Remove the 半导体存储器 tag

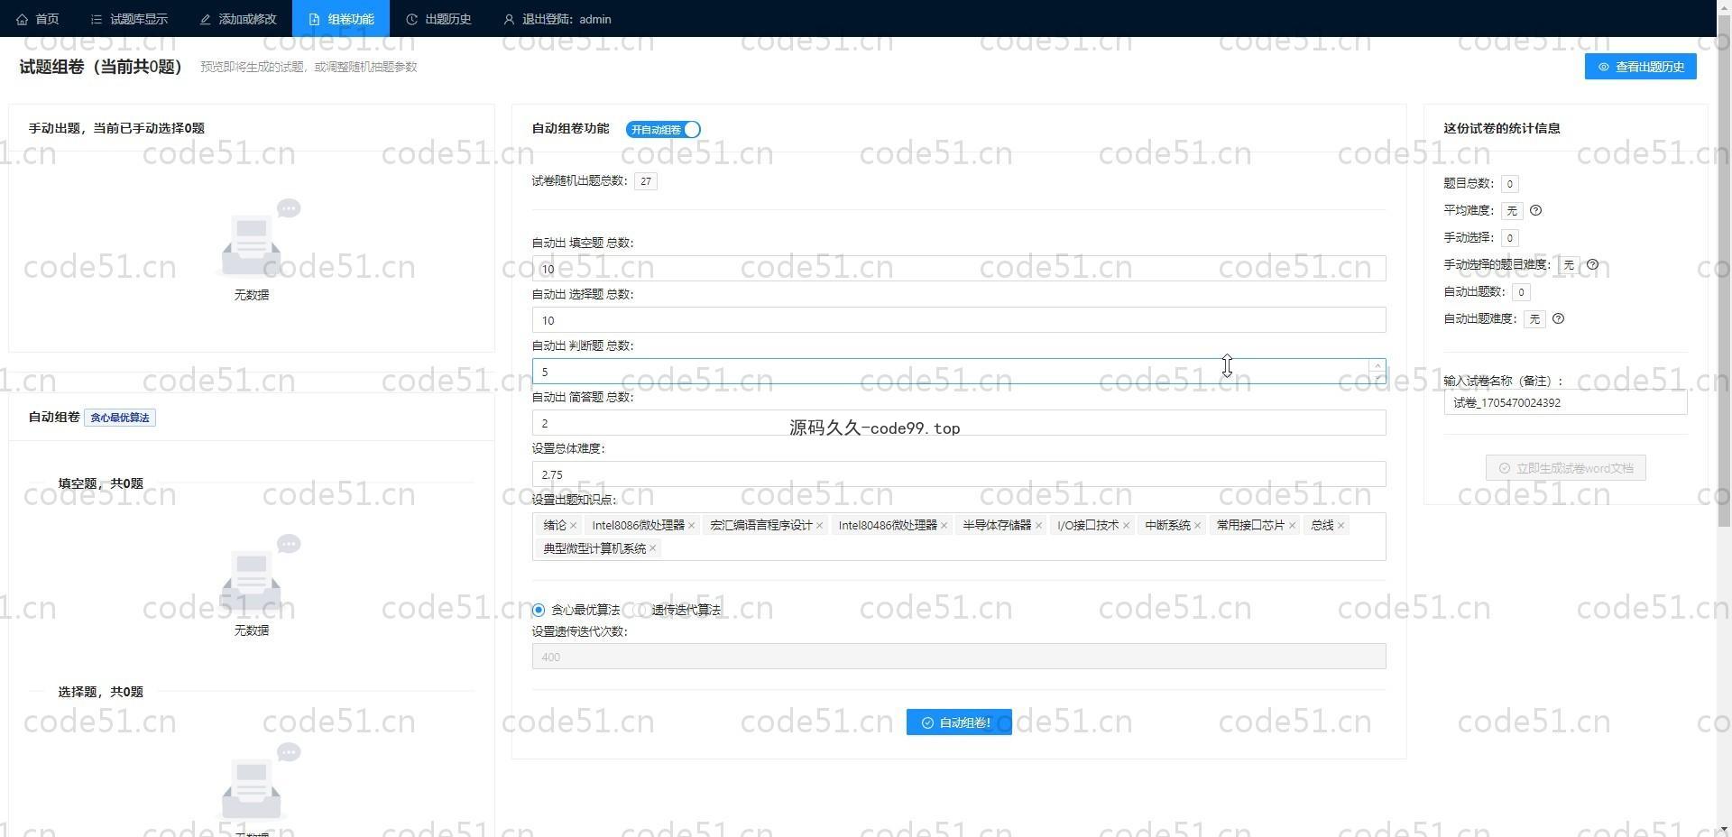1038,526
